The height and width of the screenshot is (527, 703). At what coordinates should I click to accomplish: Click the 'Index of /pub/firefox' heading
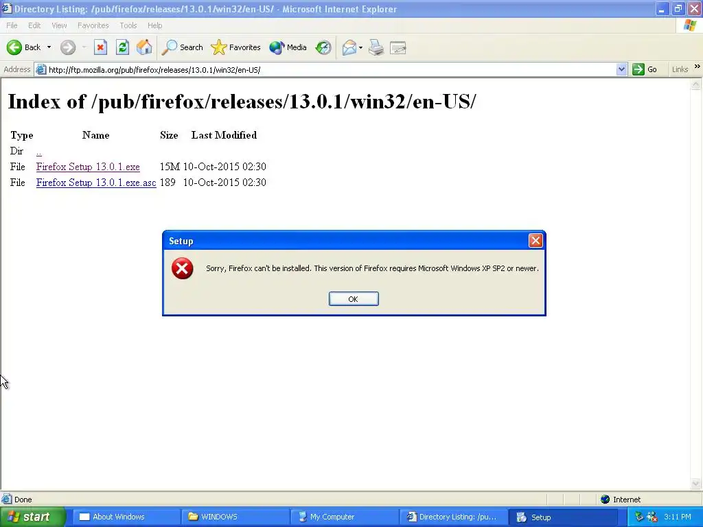pos(242,102)
